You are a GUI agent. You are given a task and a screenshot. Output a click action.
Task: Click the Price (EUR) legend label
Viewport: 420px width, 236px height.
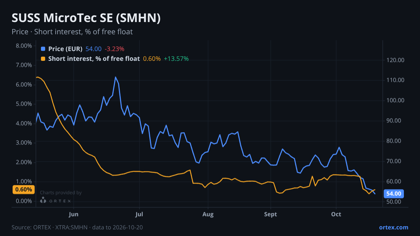(x=65, y=49)
